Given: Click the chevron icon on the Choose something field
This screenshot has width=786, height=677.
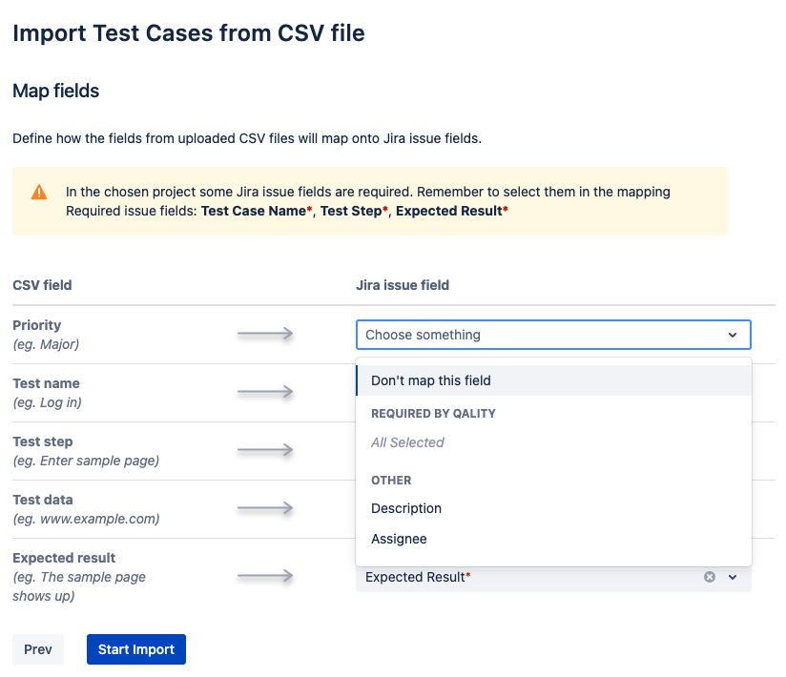Looking at the screenshot, I should [733, 335].
